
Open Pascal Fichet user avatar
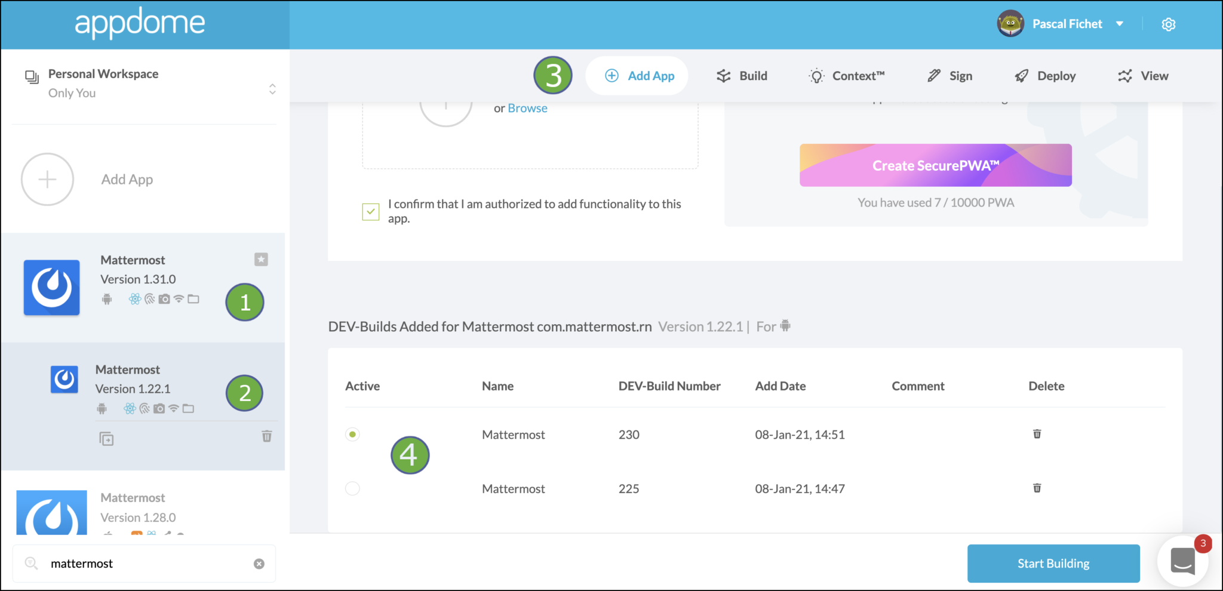[1010, 24]
